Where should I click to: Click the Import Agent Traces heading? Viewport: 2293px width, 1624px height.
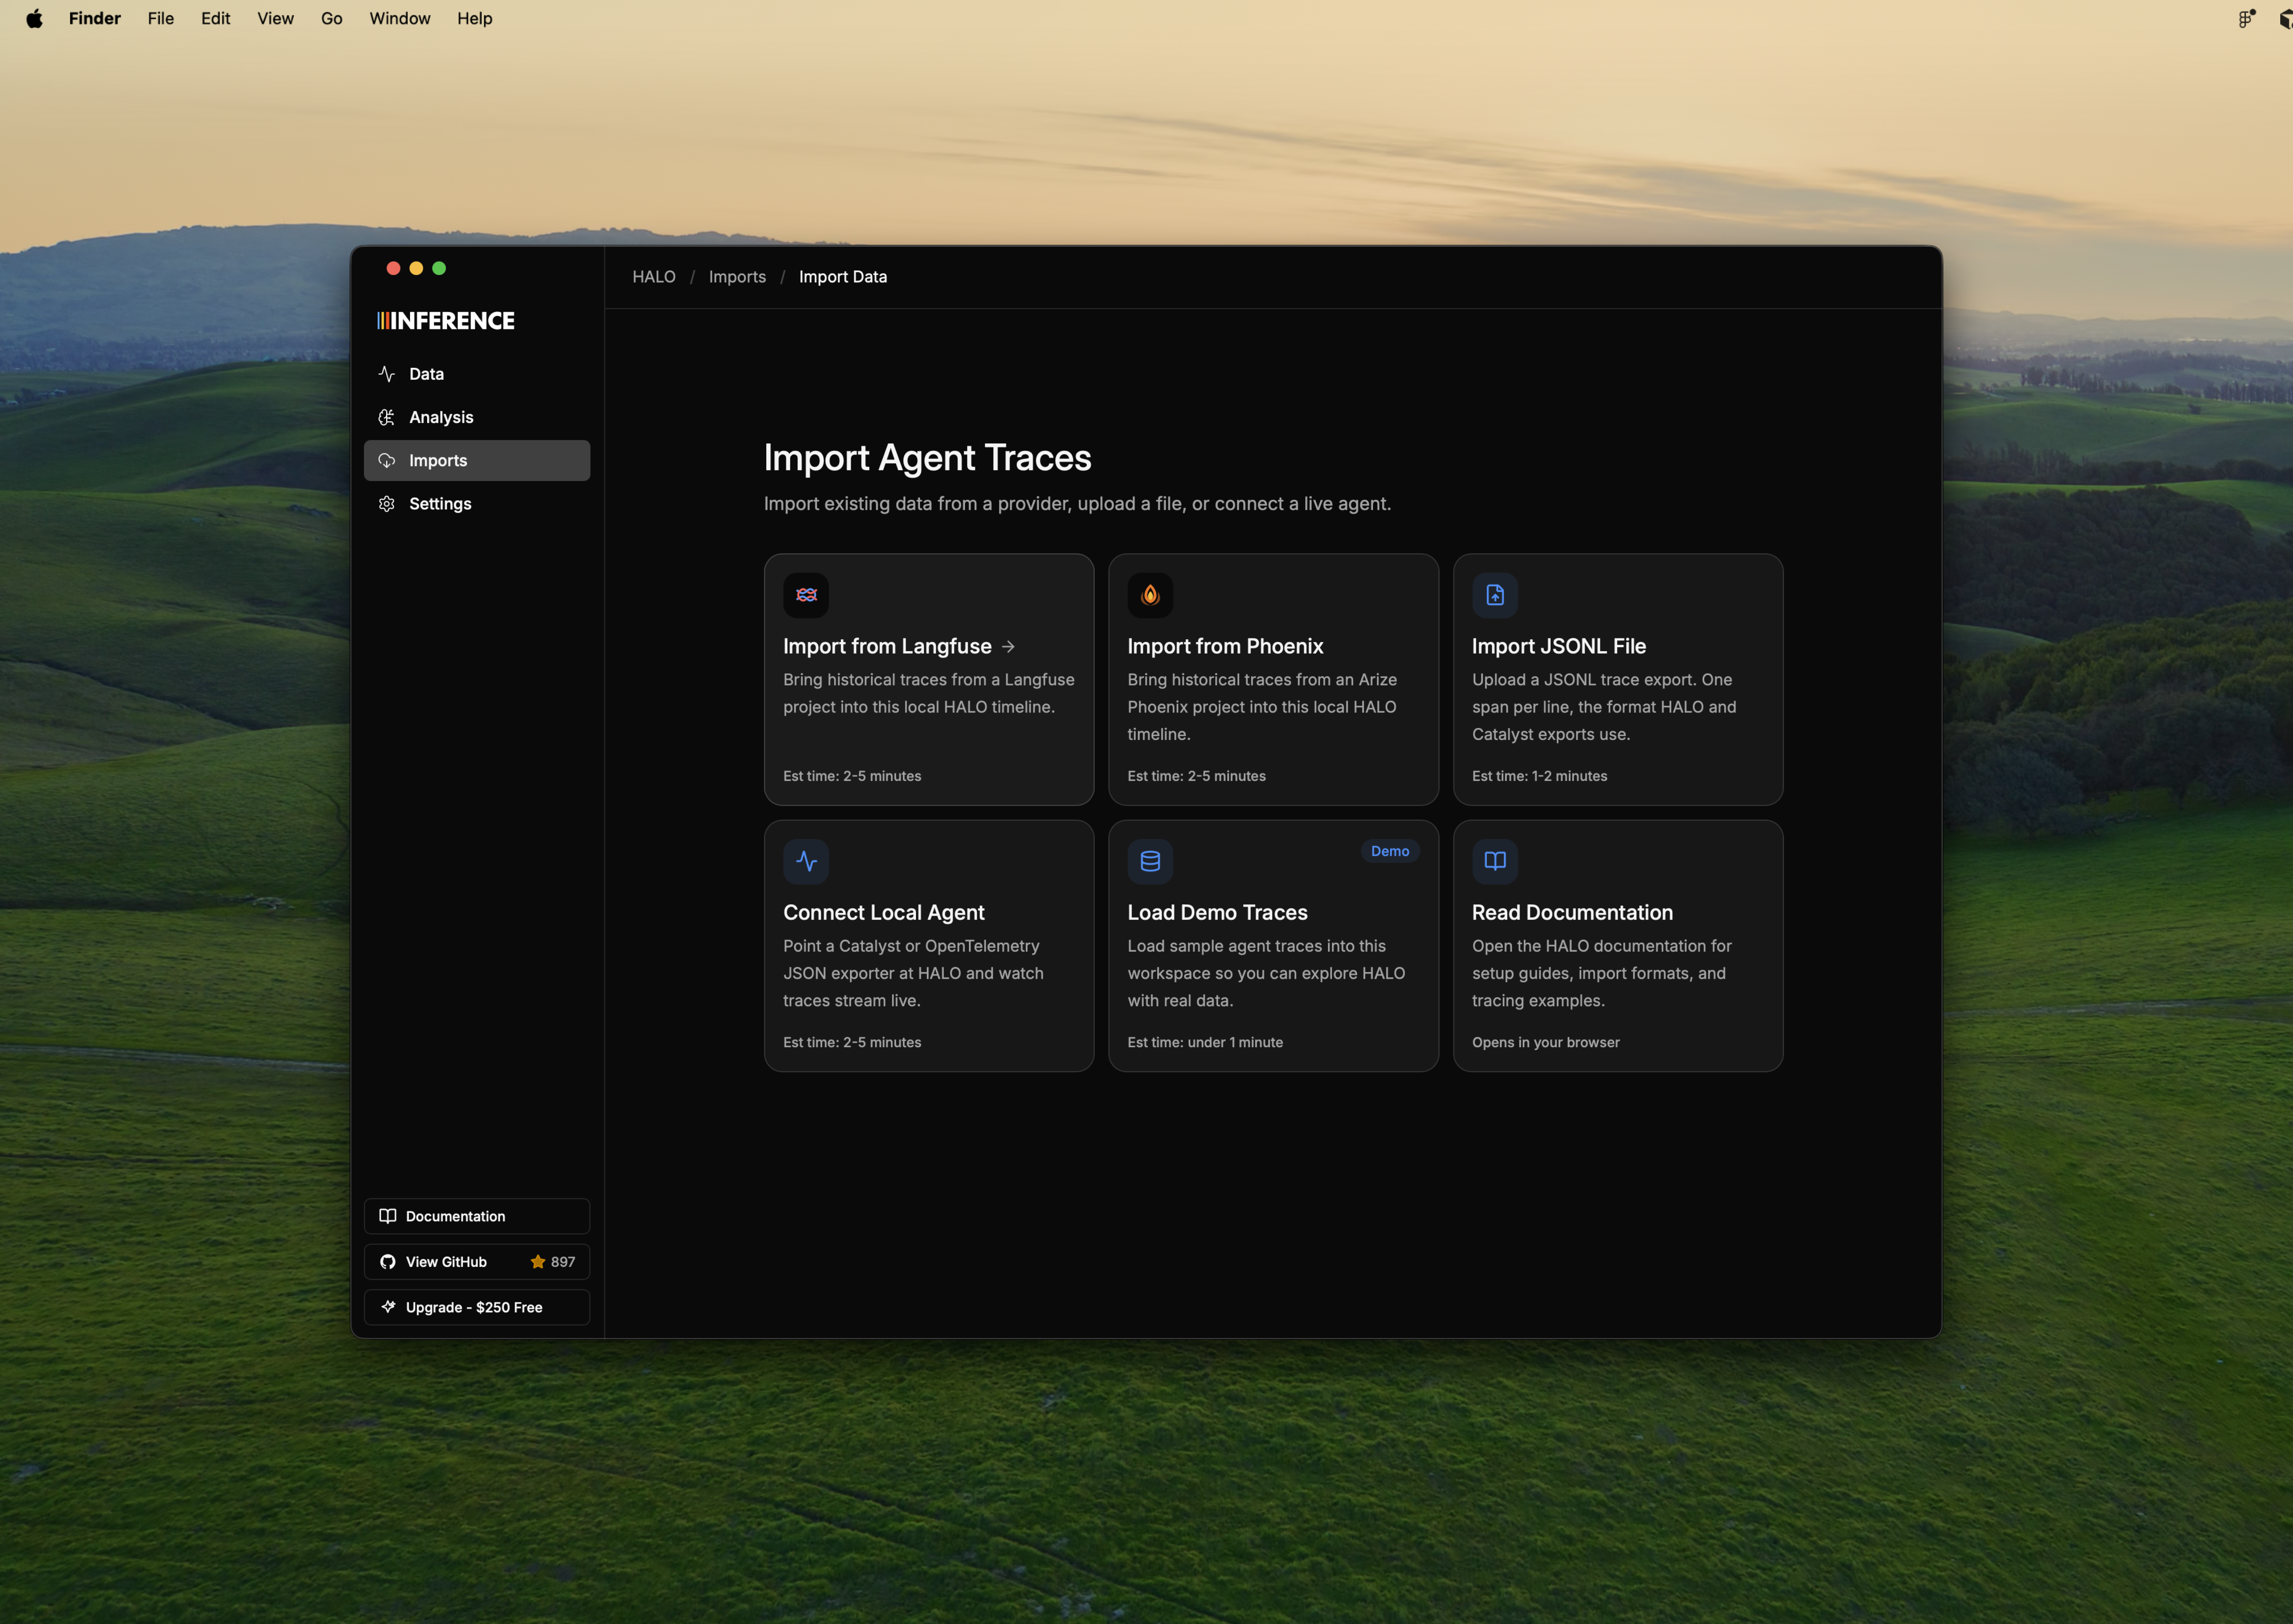[928, 458]
